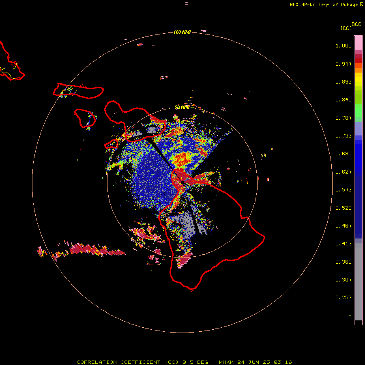Click the black threshold swatch beside TH

[358, 322]
